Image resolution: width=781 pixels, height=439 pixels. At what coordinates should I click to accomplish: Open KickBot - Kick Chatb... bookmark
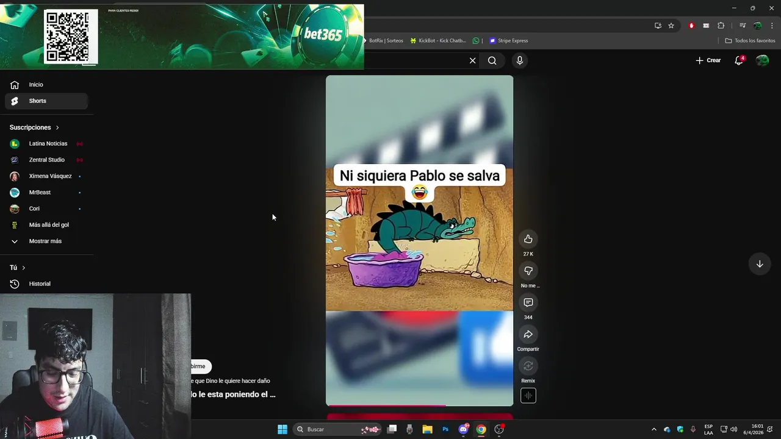coord(437,41)
